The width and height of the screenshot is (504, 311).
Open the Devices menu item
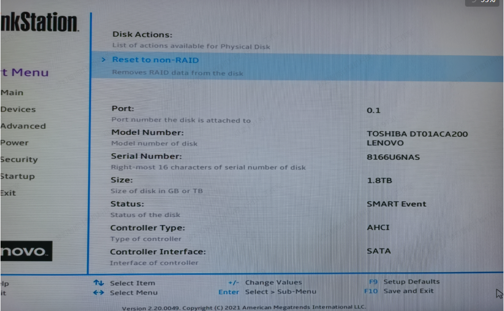point(18,109)
